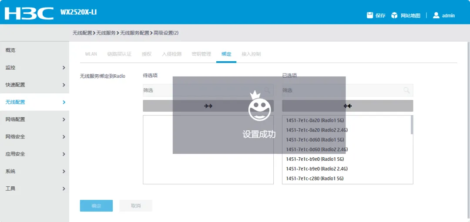The image size is (470, 222).
Task: Open 网站地图 link
Action: pyautogui.click(x=411, y=16)
